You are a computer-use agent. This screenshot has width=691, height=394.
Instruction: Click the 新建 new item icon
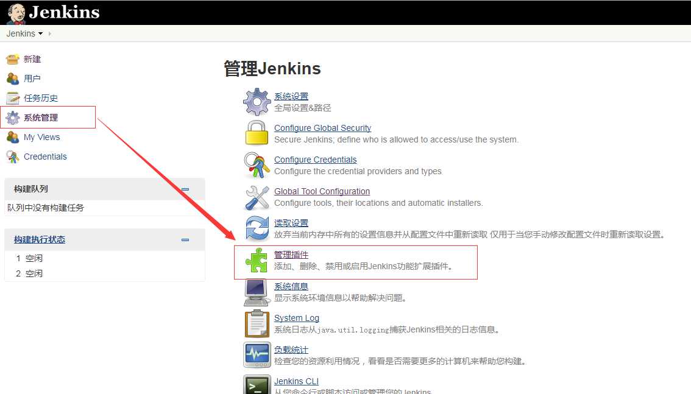click(x=13, y=59)
